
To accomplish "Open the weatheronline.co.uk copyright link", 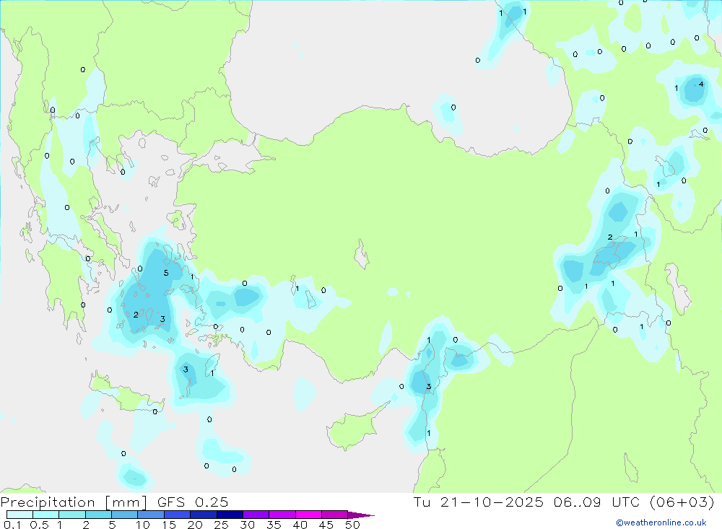I will pos(661,523).
